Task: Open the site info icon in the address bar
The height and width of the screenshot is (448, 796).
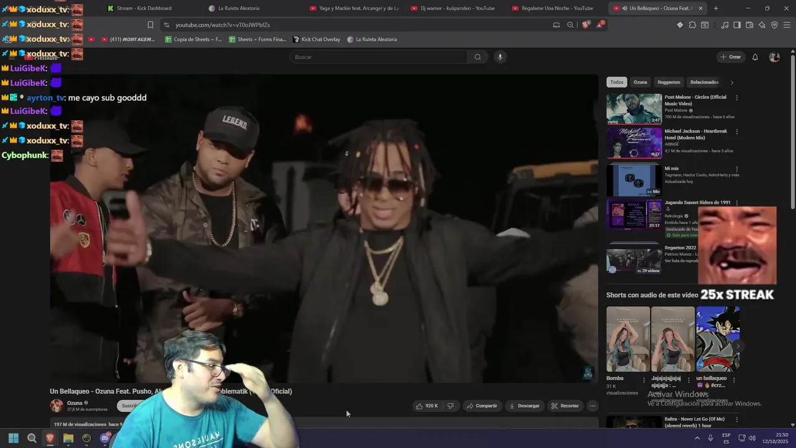Action: (x=166, y=25)
